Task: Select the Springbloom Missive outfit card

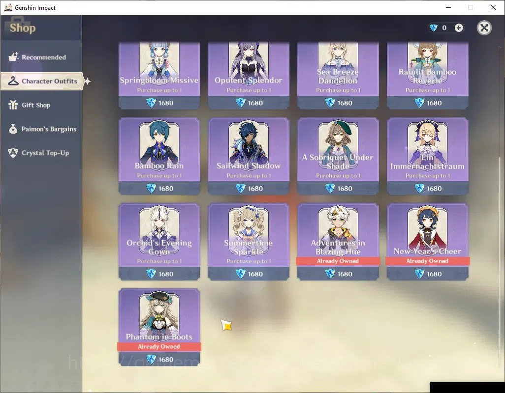Action: coord(159,75)
